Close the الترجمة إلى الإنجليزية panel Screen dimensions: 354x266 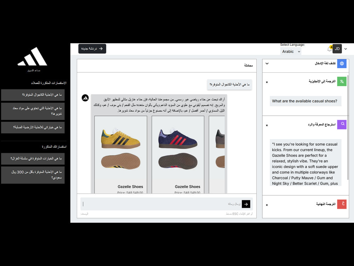pyautogui.click(x=267, y=82)
